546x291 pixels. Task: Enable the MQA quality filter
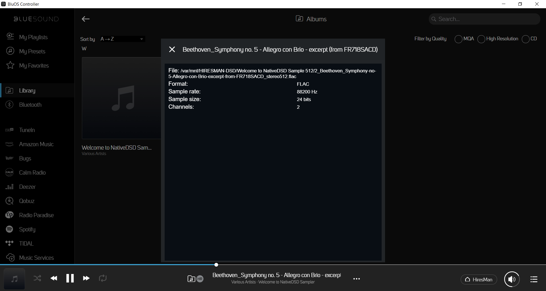point(458,39)
